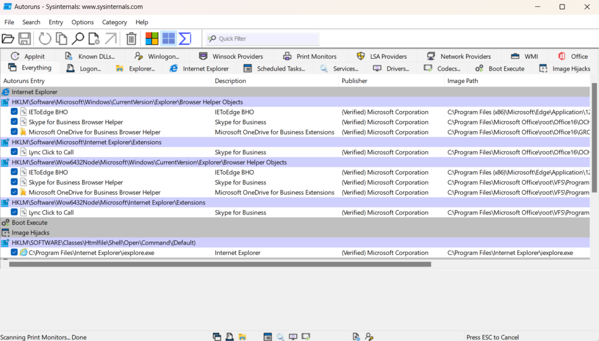Select the Office tab
The width and height of the screenshot is (599, 341).
(x=573, y=56)
